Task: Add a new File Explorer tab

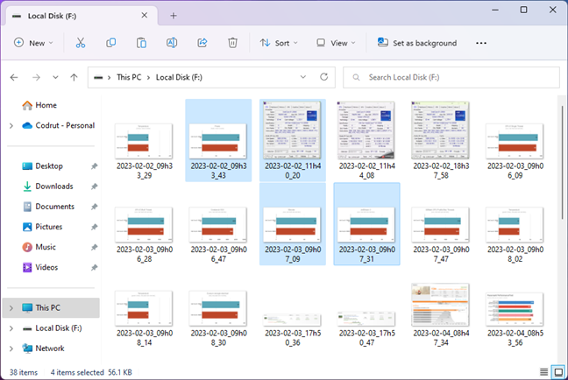Action: [174, 15]
